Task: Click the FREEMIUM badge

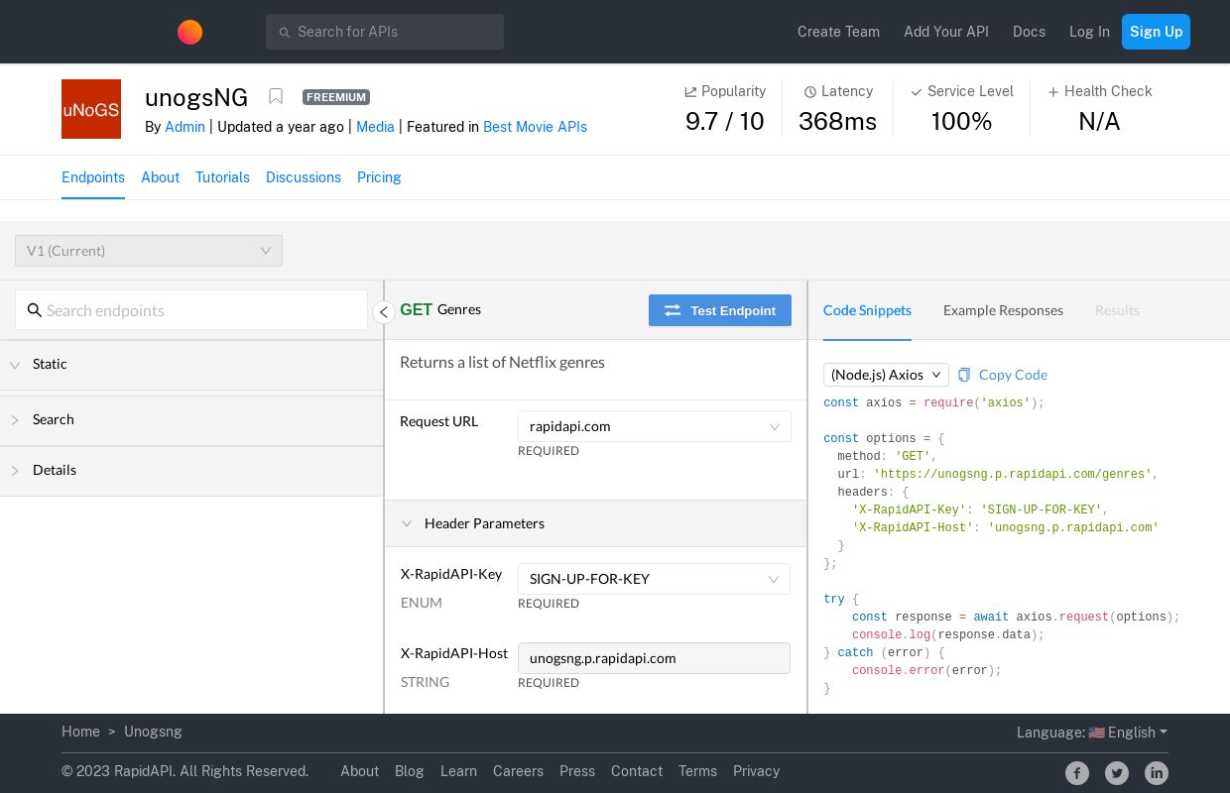Action: [336, 97]
